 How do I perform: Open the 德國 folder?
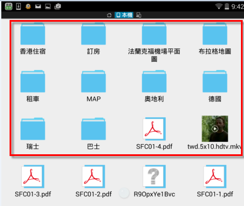215,81
